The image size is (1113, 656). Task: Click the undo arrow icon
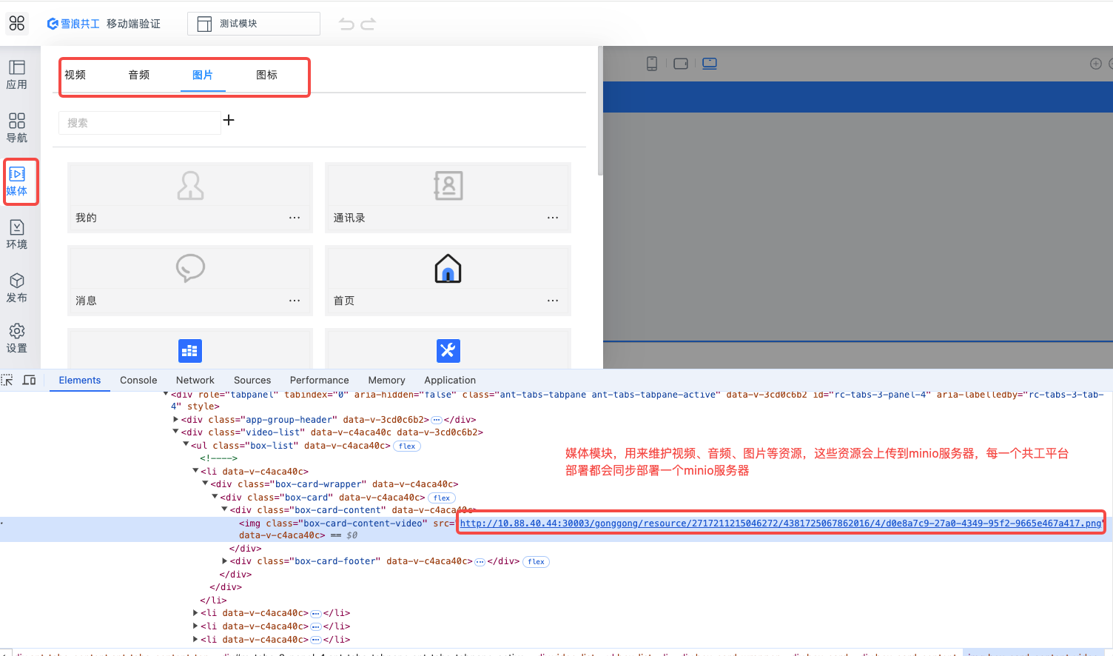[x=346, y=24]
